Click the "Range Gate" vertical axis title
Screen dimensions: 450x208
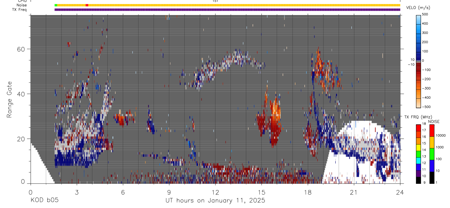click(x=9, y=99)
